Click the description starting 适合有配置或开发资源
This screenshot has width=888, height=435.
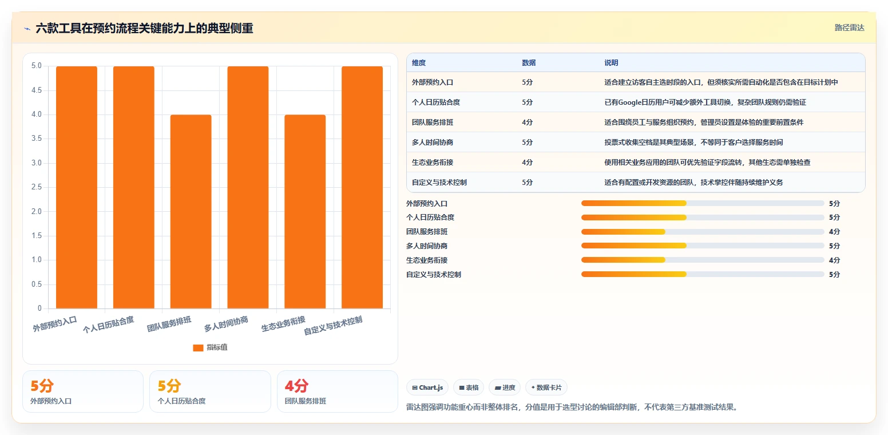point(693,183)
